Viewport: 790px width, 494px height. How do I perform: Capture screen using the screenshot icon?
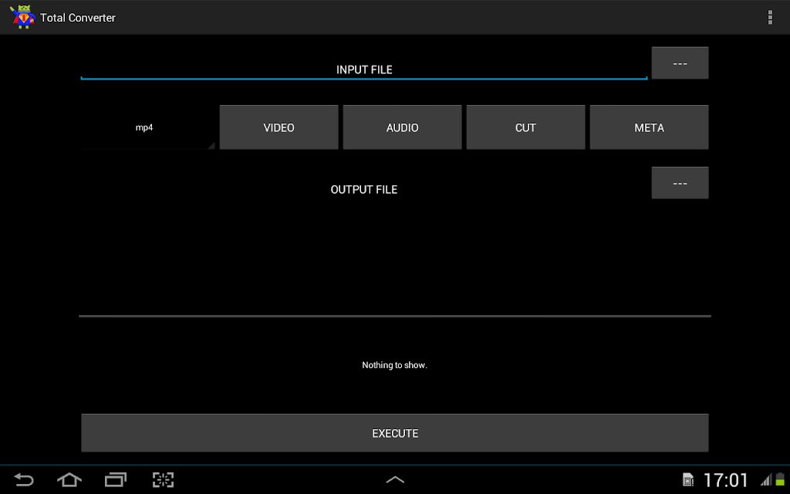[164, 479]
